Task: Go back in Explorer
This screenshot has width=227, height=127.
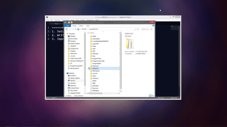Action: point(67,29)
